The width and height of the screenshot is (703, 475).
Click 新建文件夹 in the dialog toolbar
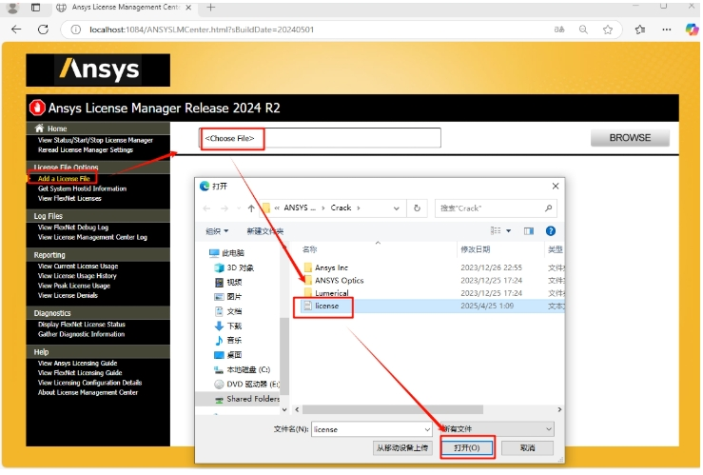pos(265,231)
